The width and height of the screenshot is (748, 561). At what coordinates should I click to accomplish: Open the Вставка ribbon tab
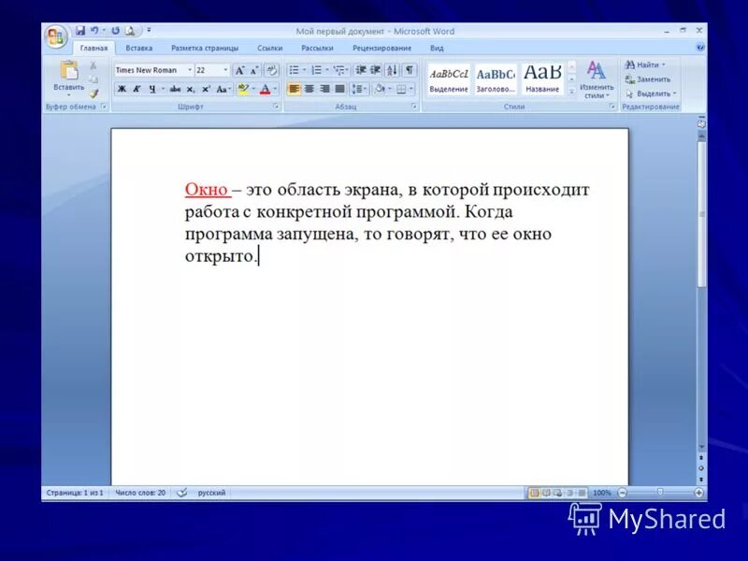(x=138, y=49)
